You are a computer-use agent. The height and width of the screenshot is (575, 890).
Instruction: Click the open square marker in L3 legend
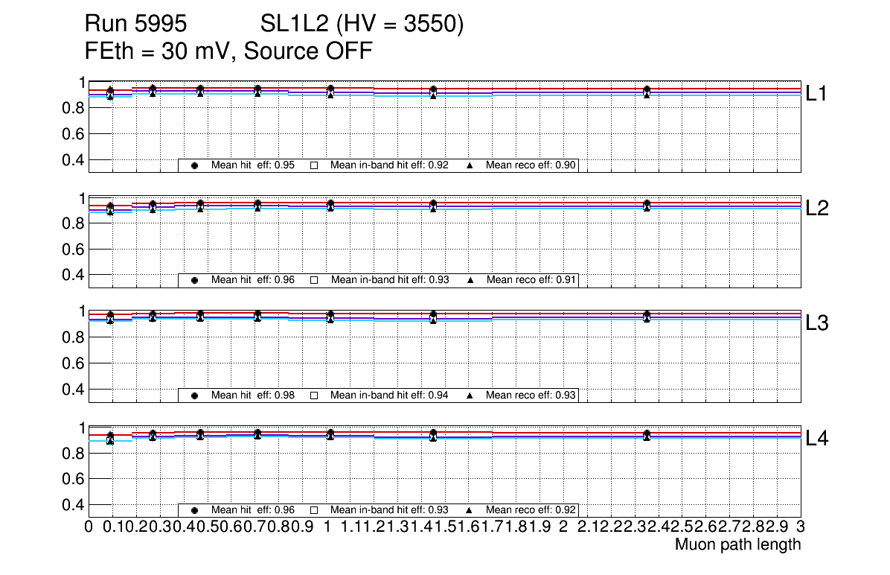(313, 395)
